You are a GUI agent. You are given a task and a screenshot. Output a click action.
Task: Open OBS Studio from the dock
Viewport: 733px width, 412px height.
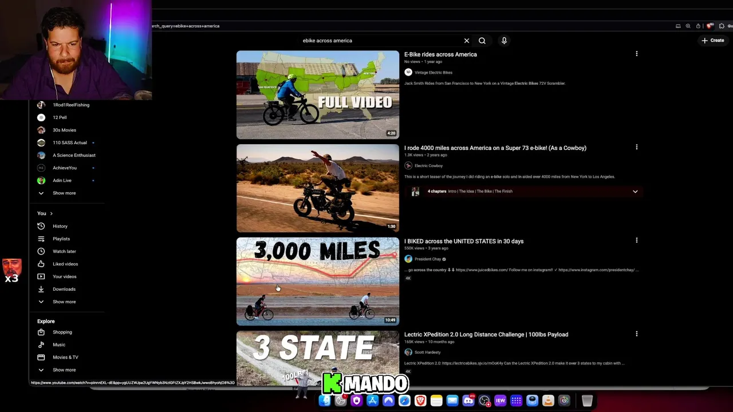(484, 401)
